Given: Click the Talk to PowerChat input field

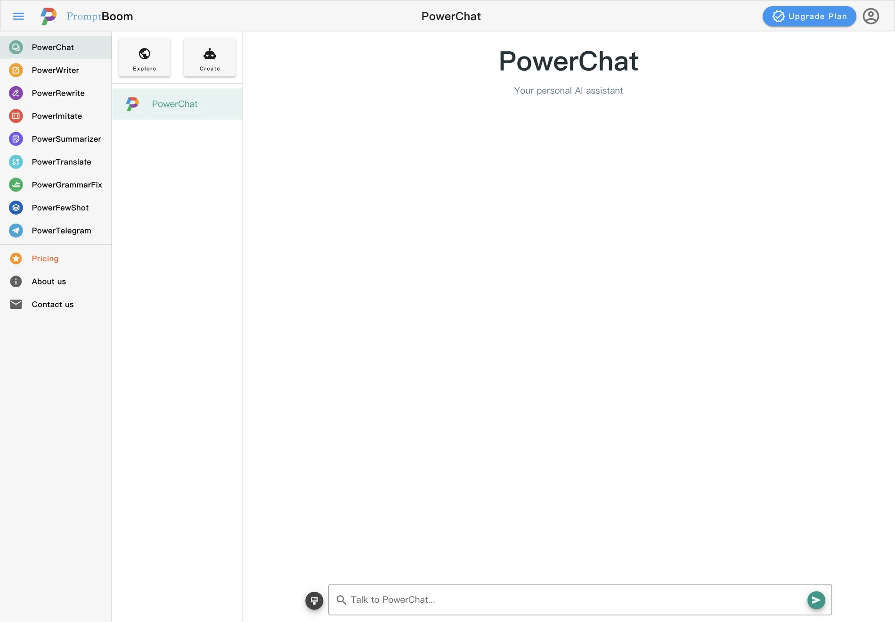Looking at the screenshot, I should [x=580, y=600].
